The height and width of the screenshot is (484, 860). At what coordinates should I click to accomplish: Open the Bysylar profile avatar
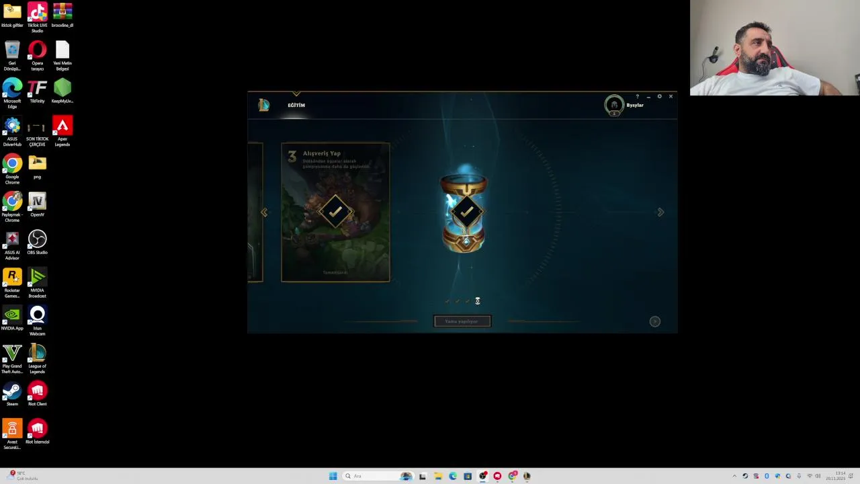click(613, 106)
